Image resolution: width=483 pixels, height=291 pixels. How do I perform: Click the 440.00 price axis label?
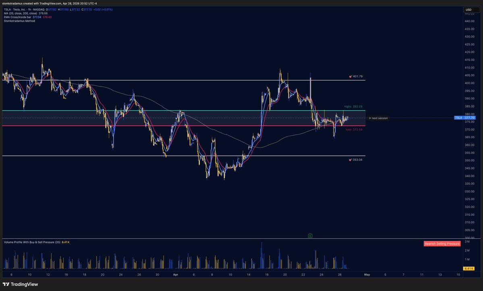point(469,21)
